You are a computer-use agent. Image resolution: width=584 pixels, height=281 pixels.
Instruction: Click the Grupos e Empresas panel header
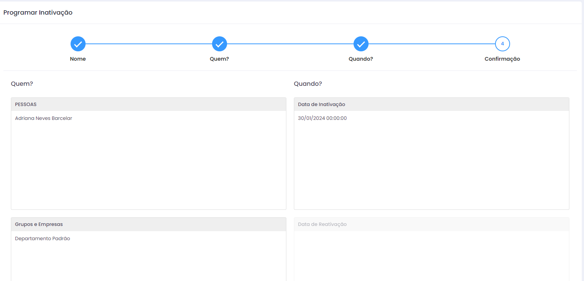coord(148,224)
